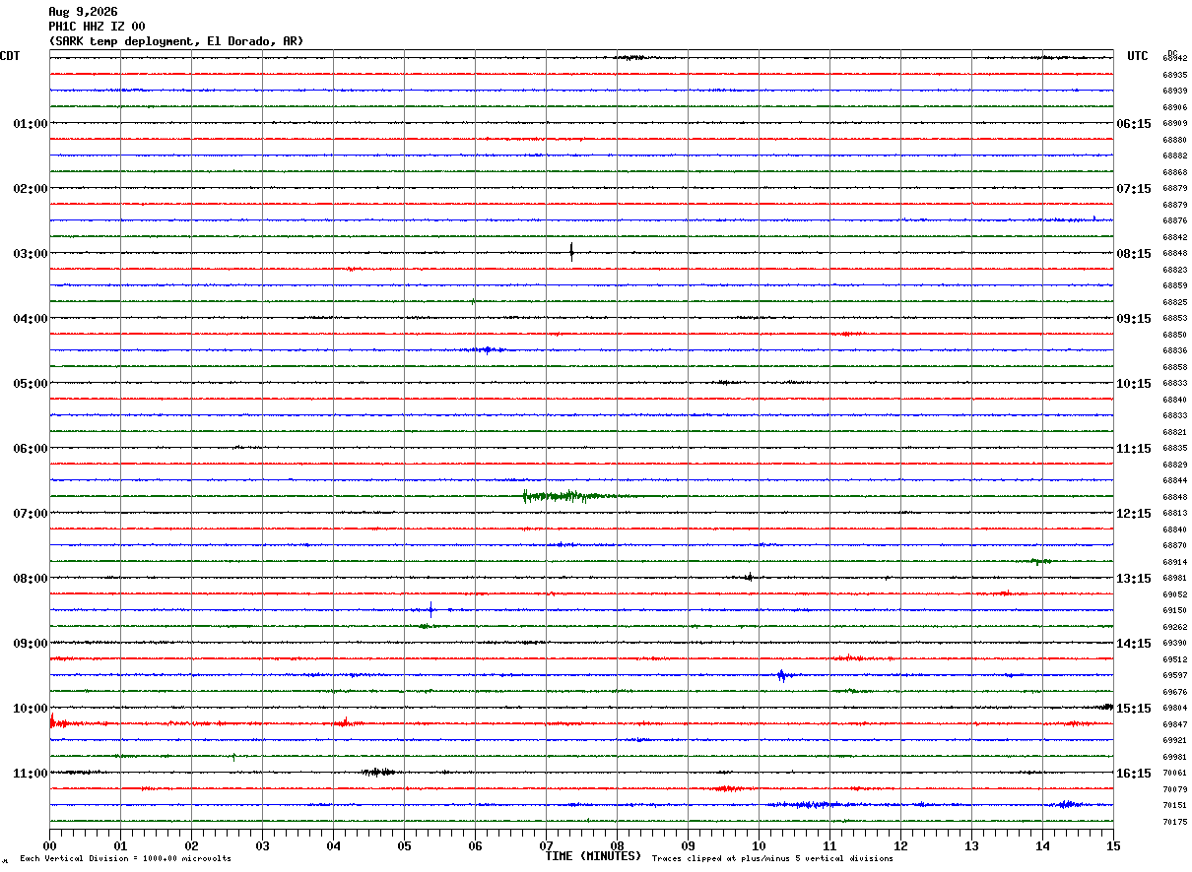Select the blue spike below the 08:00 trace

[x=430, y=608]
